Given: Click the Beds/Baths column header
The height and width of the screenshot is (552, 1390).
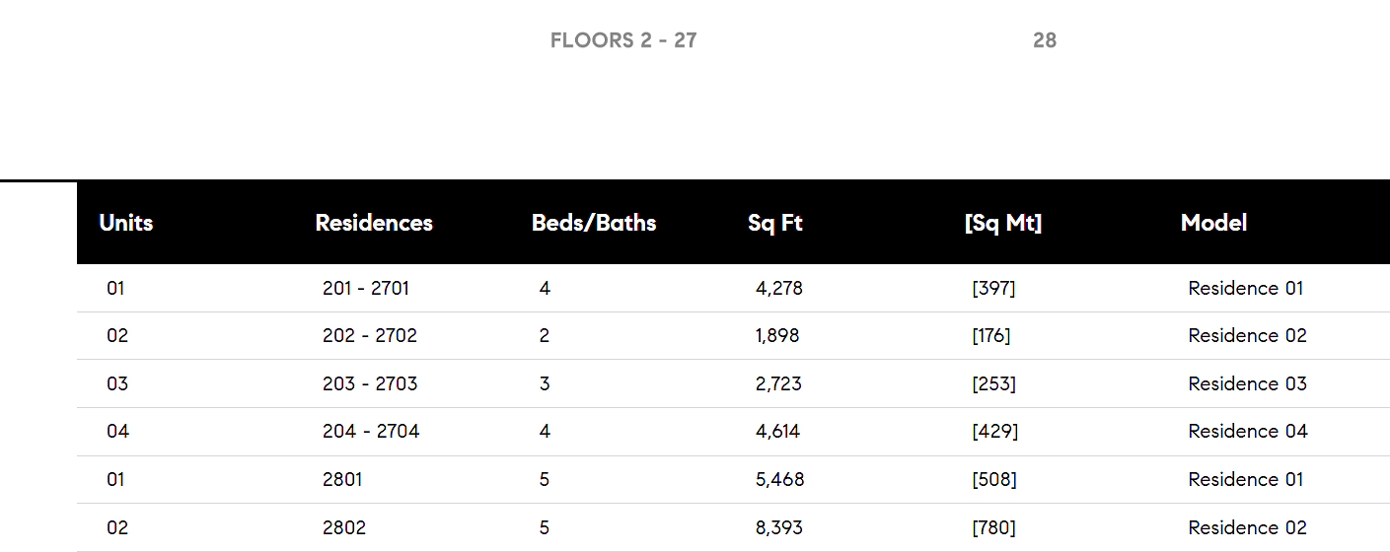Looking at the screenshot, I should tap(594, 223).
